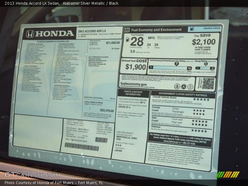The image size is (248, 186).
Task: Click the $2,100 savings amount
Action: pos(204,42)
